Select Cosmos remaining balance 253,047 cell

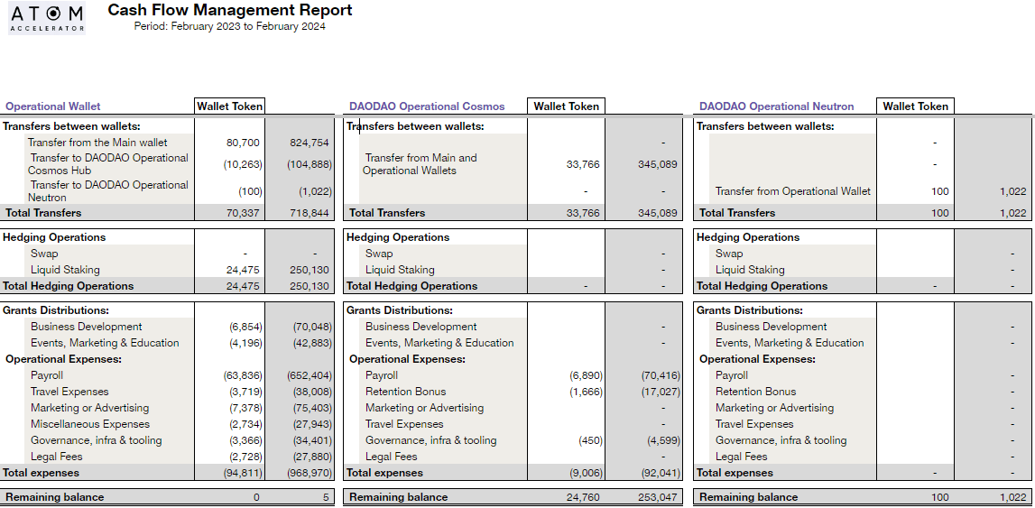point(657,497)
